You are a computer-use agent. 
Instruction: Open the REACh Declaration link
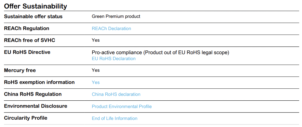tap(111, 29)
